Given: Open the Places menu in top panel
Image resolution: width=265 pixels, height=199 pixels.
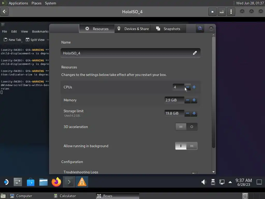Looking at the screenshot, I should pyautogui.click(x=36, y=3).
